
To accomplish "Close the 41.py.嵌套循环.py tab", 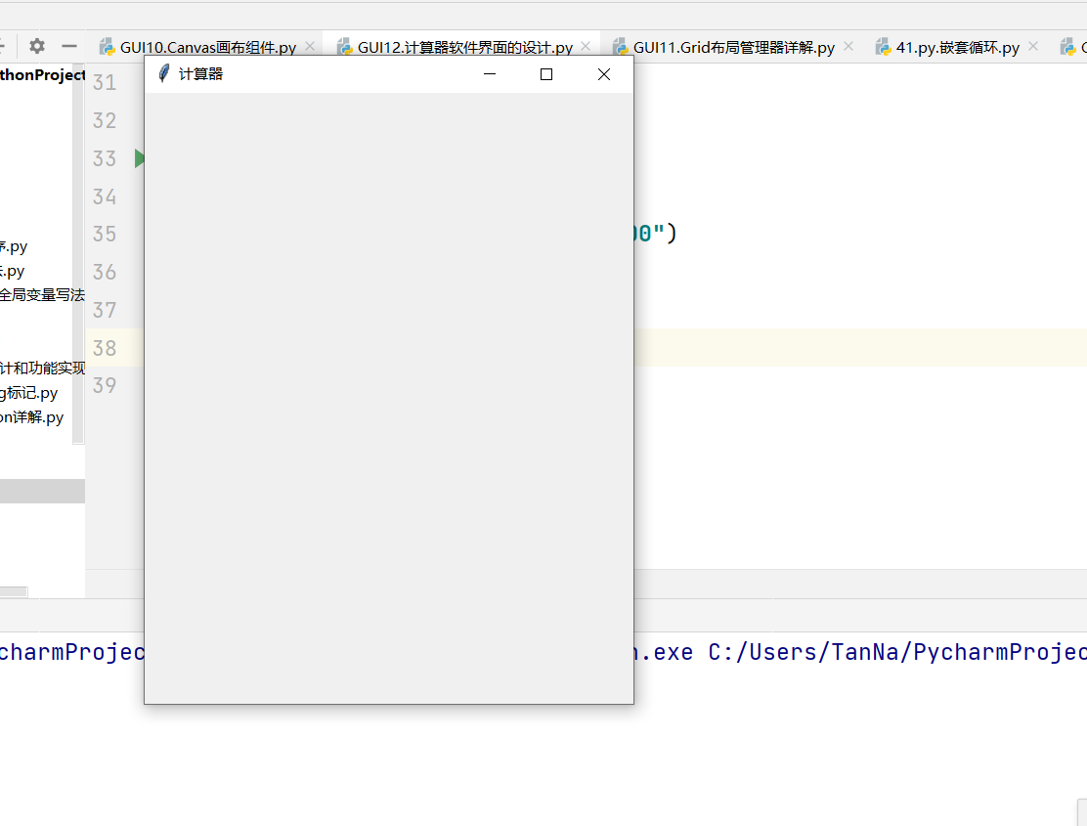I will pos(1033,46).
